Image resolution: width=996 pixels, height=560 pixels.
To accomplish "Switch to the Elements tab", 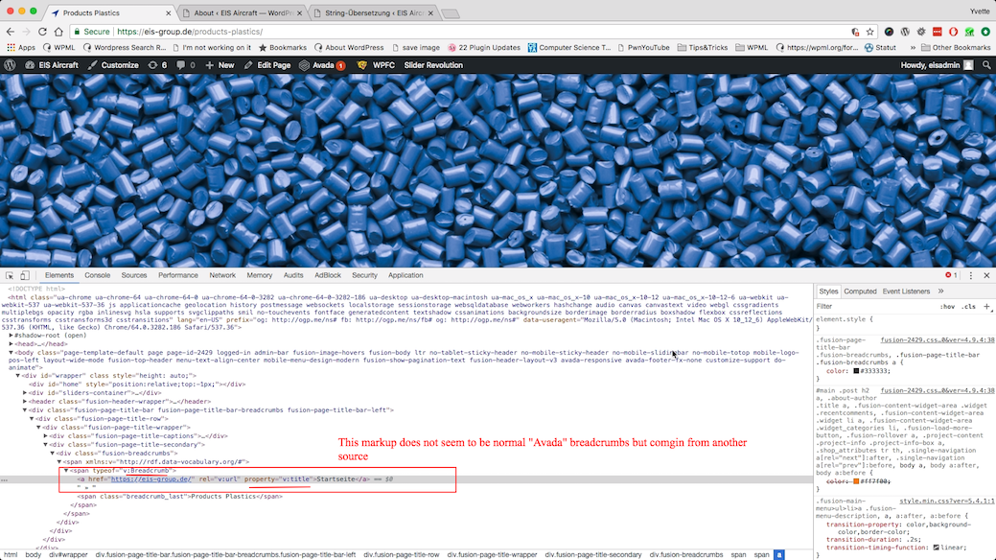I will [59, 275].
